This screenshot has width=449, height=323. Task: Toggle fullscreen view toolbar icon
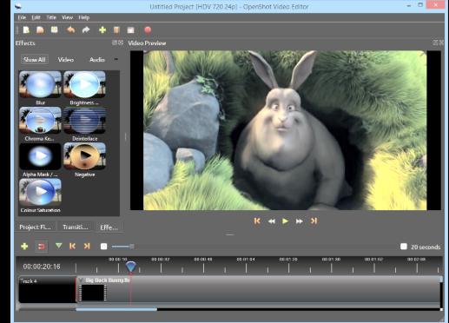pyautogui.click(x=130, y=30)
